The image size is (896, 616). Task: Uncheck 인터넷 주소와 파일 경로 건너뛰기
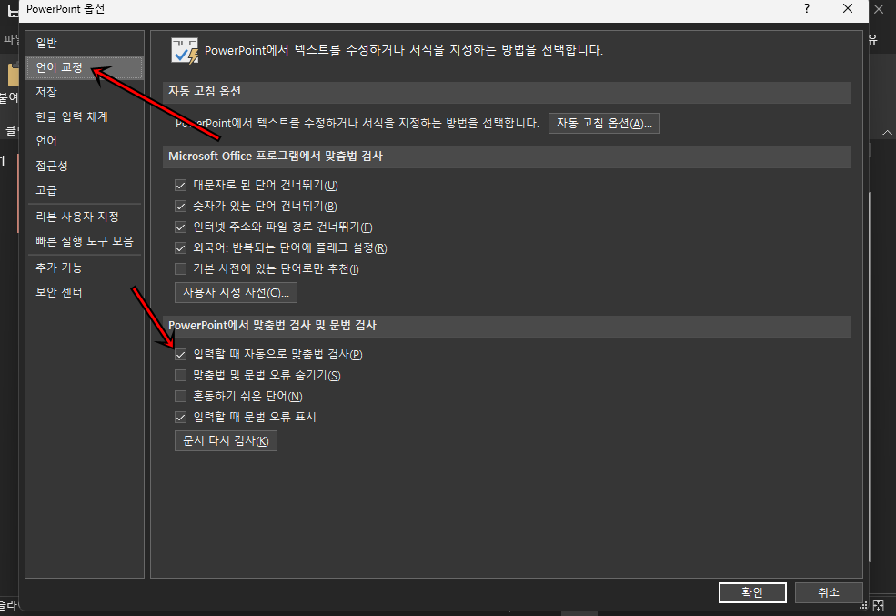pyautogui.click(x=181, y=227)
